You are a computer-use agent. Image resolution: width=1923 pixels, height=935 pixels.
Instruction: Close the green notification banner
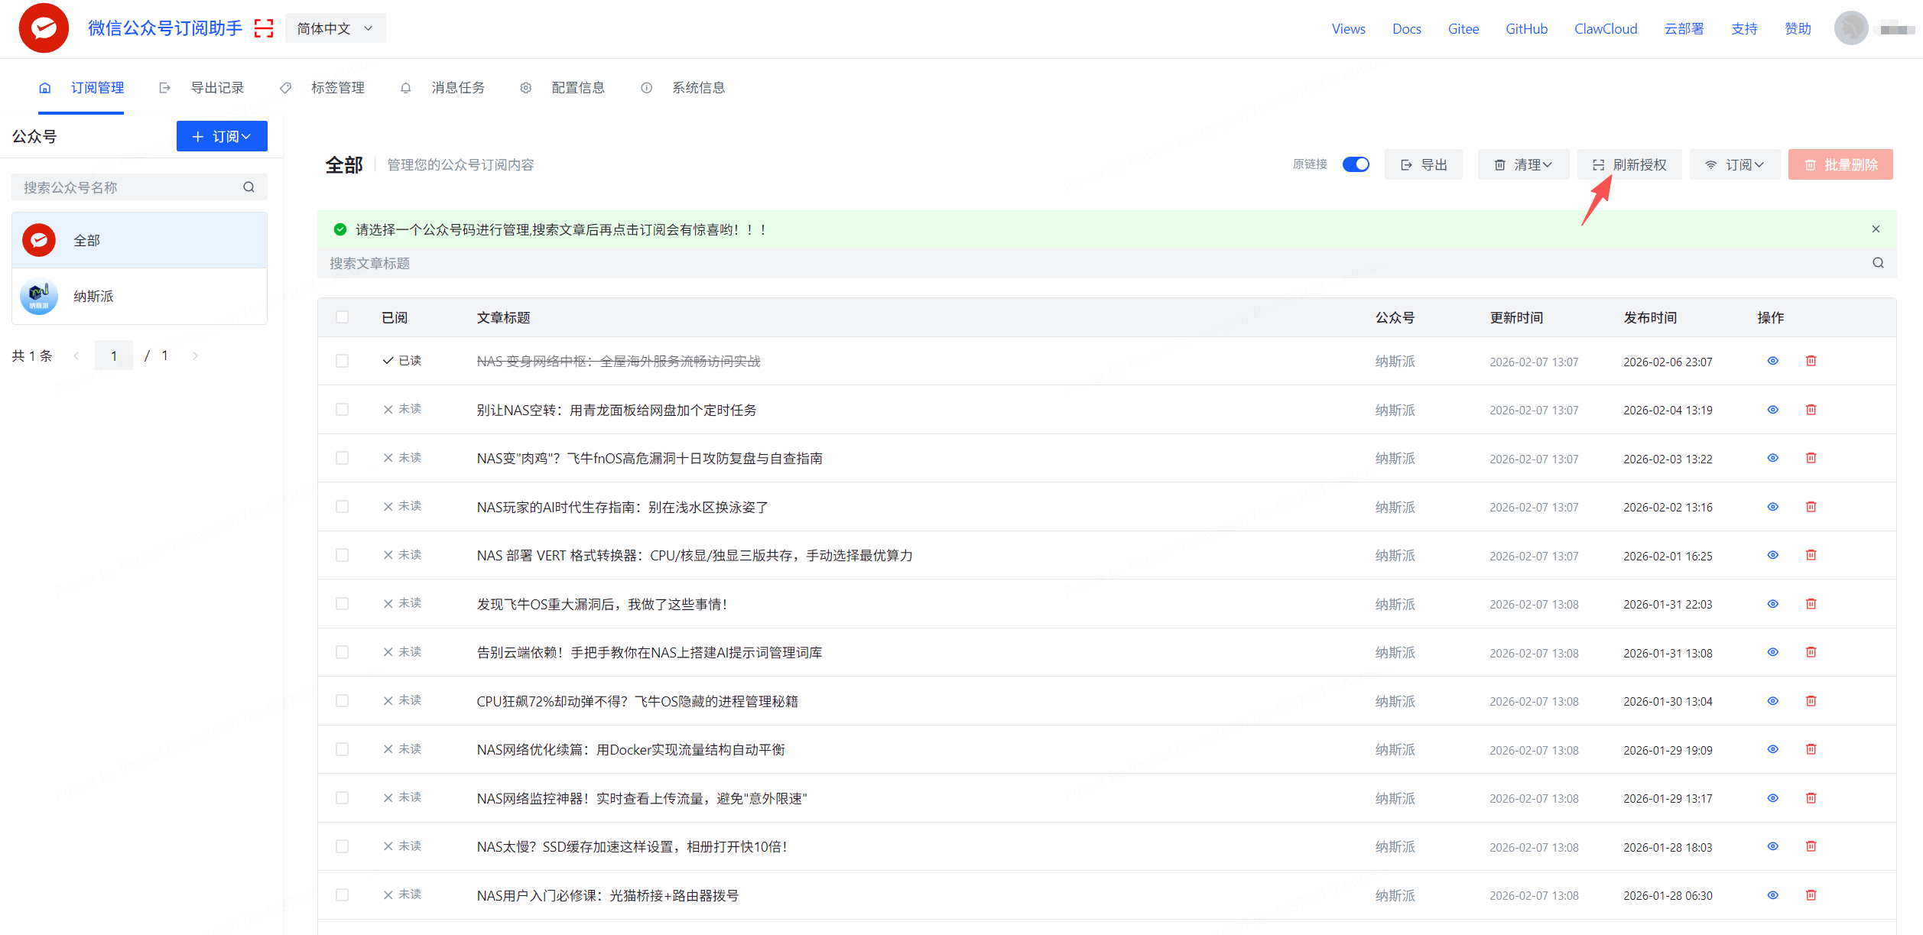[x=1876, y=229]
